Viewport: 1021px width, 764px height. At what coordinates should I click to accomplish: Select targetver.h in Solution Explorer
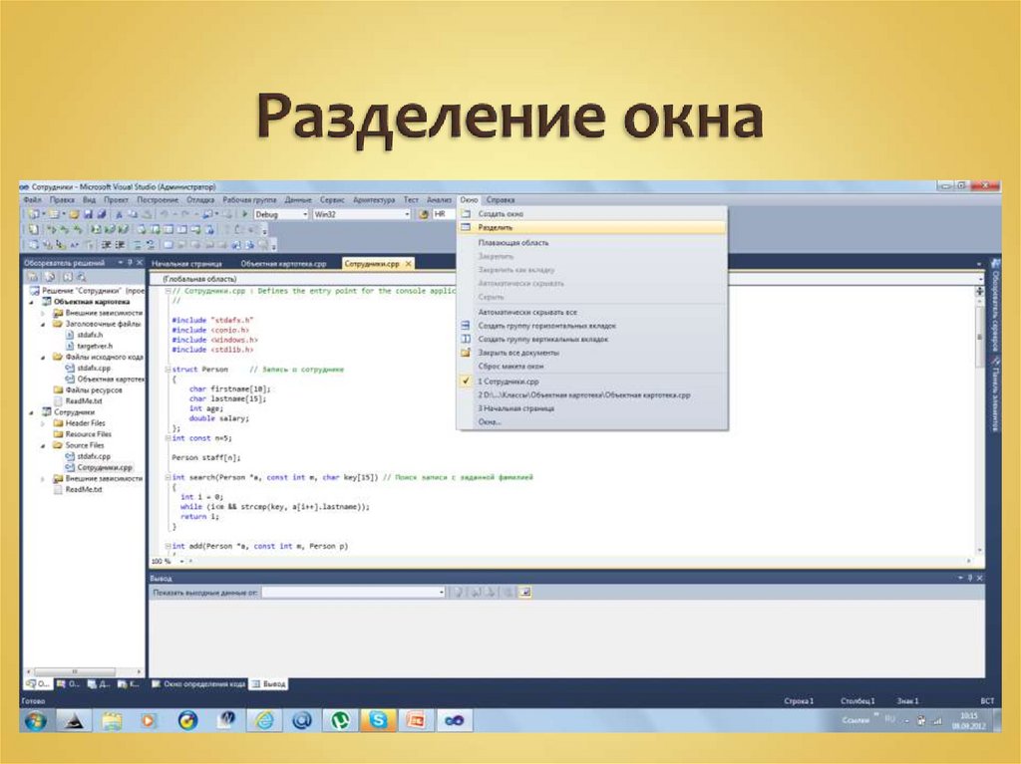coord(95,347)
